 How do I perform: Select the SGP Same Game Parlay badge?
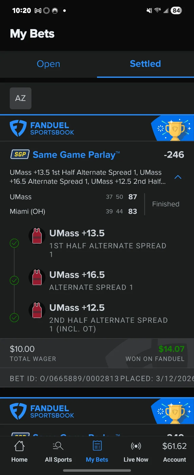pos(20,154)
